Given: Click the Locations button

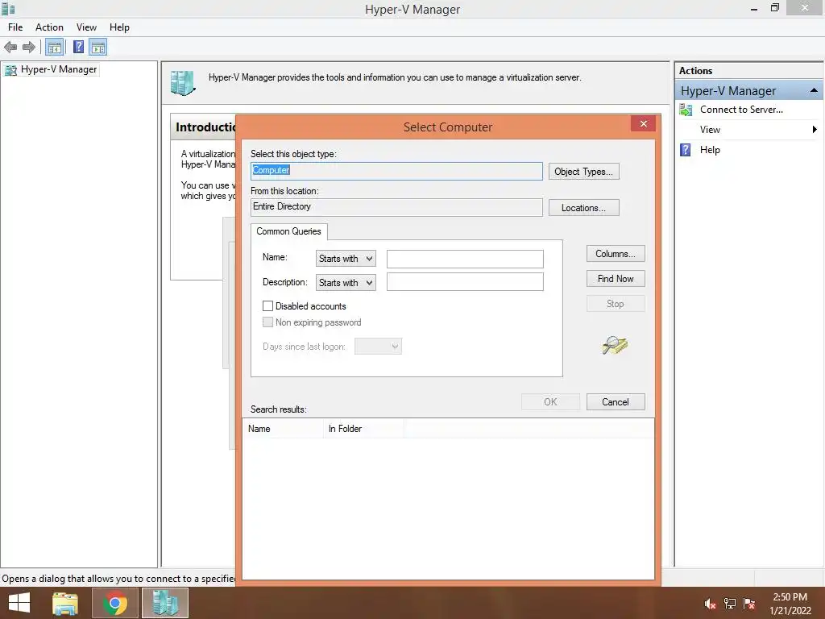Looking at the screenshot, I should (x=583, y=208).
